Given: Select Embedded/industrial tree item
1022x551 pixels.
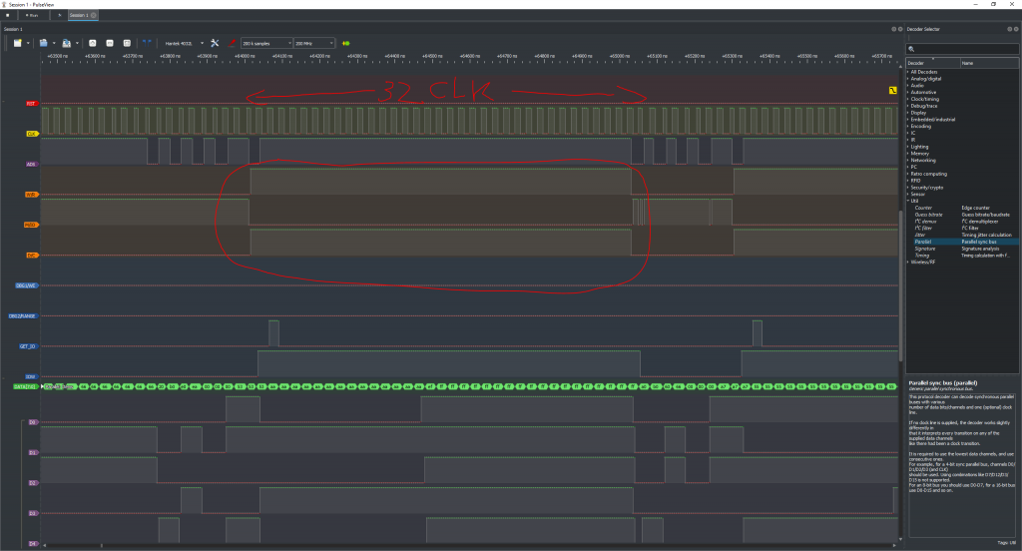Looking at the screenshot, I should [933, 120].
